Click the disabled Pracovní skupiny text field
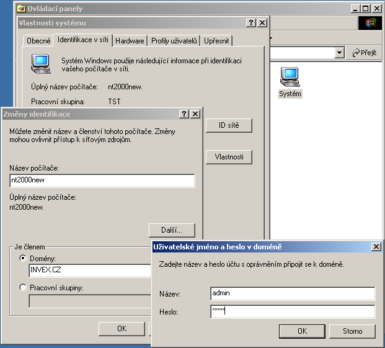This screenshot has height=348, width=385. pyautogui.click(x=90, y=301)
